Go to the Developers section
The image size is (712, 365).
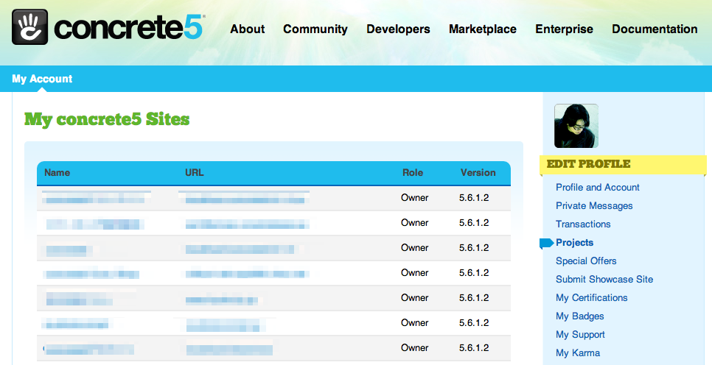(x=398, y=29)
